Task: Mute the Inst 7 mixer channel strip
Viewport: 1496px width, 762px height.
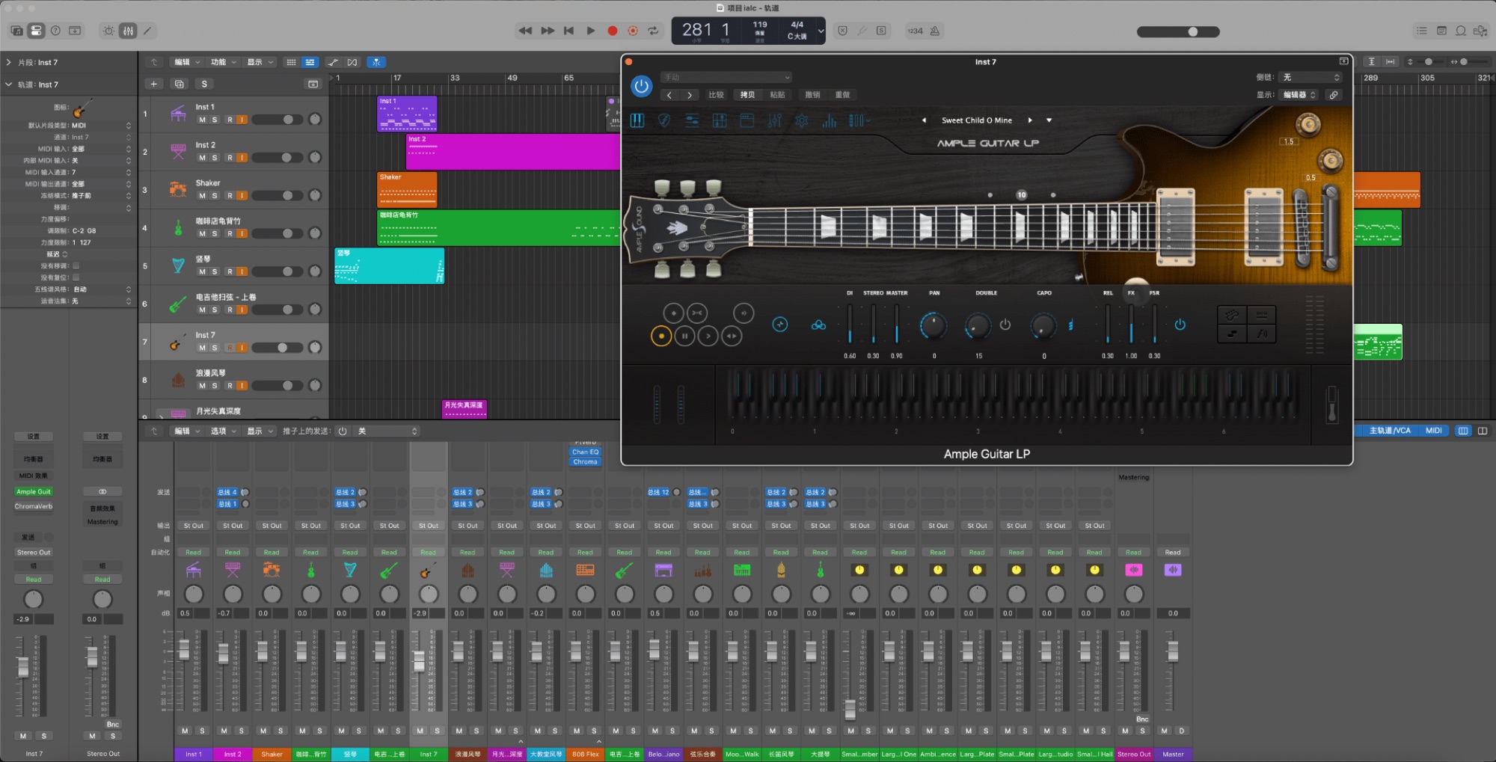Action: click(x=420, y=731)
